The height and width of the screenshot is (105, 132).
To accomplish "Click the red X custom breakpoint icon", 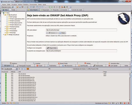I will pyautogui.click(x=62, y=7).
